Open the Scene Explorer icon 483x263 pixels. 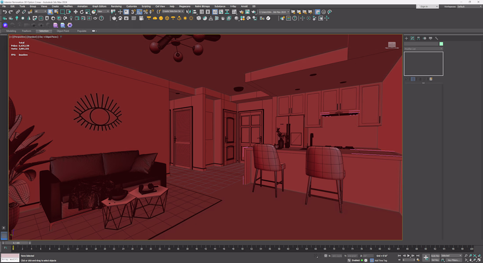pos(202,12)
